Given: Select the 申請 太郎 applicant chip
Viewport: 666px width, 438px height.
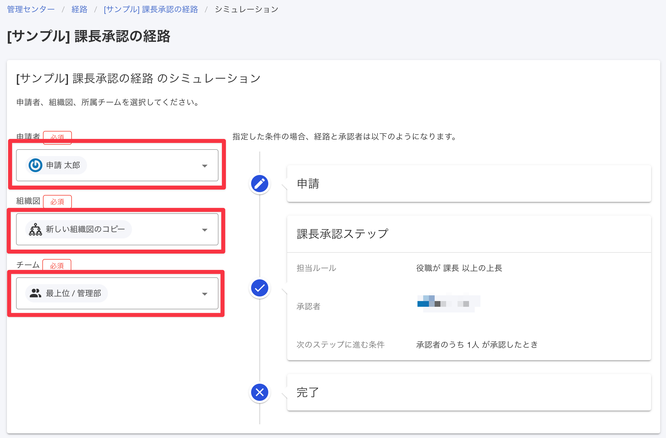Looking at the screenshot, I should click(56, 165).
